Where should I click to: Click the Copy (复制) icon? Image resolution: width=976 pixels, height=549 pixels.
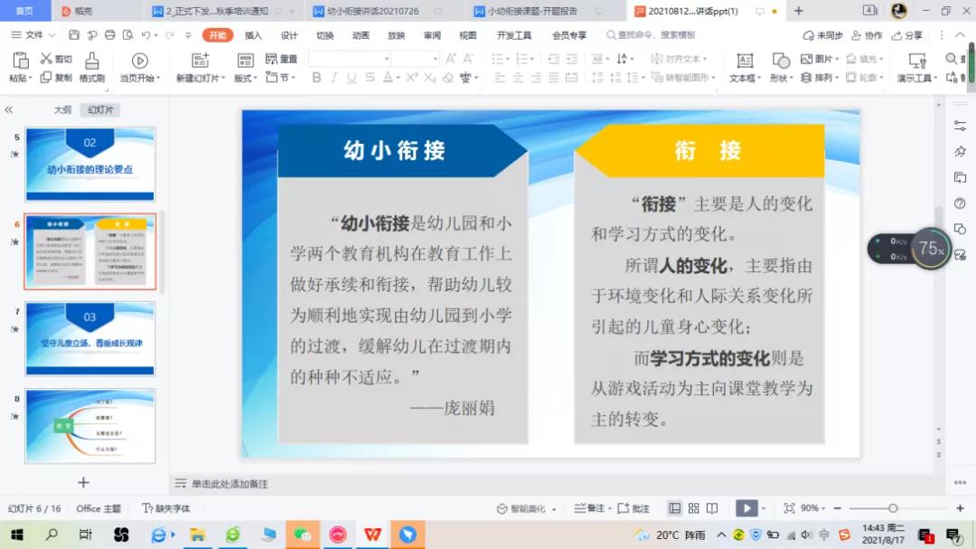click(46, 77)
